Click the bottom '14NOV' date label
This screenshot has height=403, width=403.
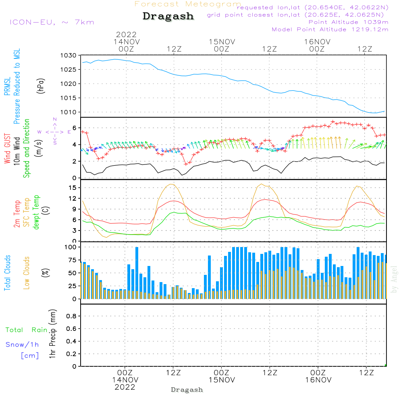point(125,380)
